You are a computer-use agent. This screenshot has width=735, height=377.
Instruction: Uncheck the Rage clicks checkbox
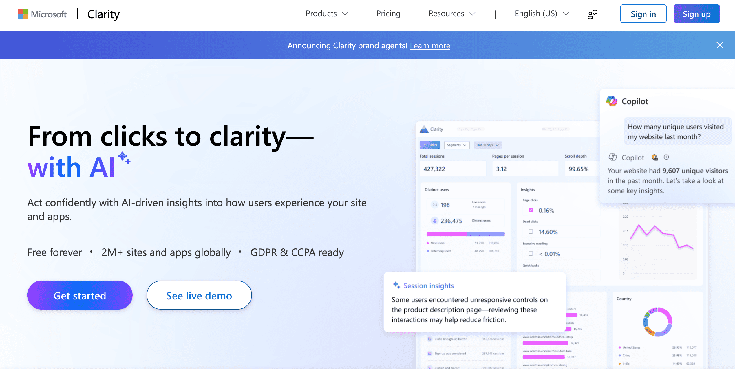[531, 210]
